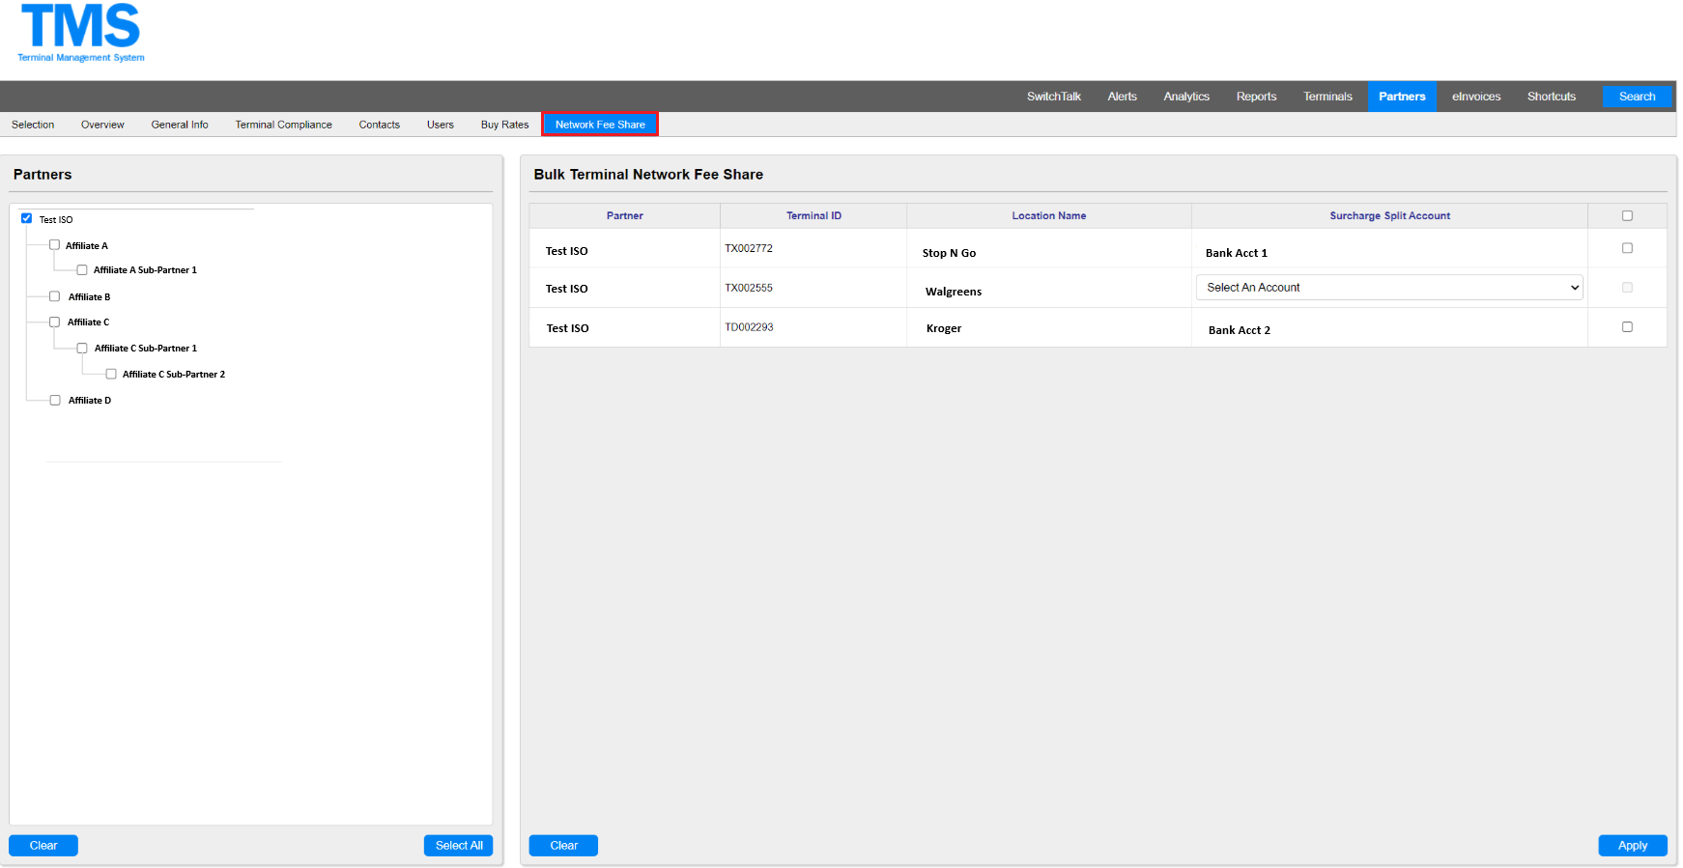This screenshot has height=868, width=1683.
Task: Click the Location Name column header
Action: click(1049, 216)
